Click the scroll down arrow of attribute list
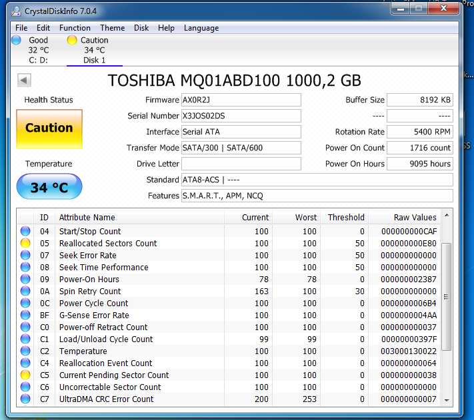474x420 pixels. tap(447, 401)
